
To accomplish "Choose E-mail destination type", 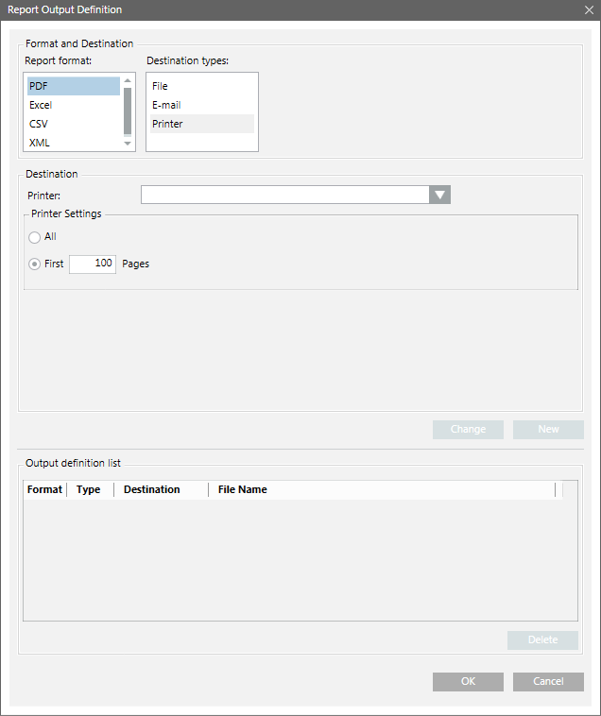I will coord(201,105).
